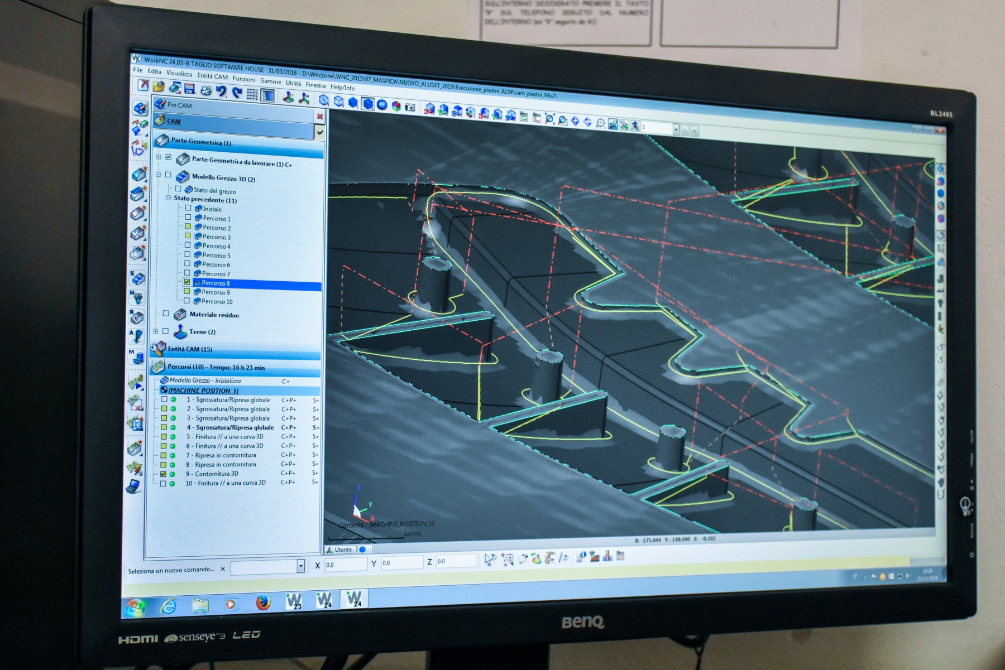Screen dimensions: 1005x670
Task: Open the Visualizza menu
Action: 179,73
